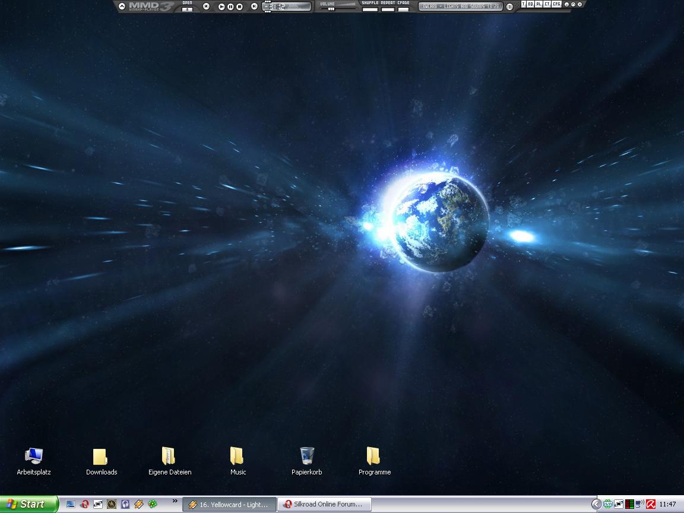Image resolution: width=684 pixels, height=513 pixels.
Task: Click the Winamp main menu arrow button
Action: [122, 7]
